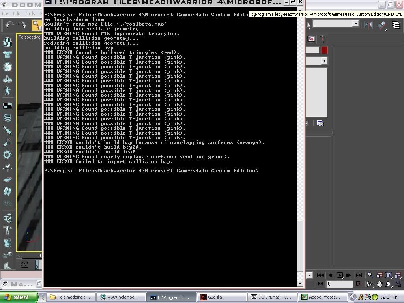Click Zoom Extents All viewport control

pos(398,275)
